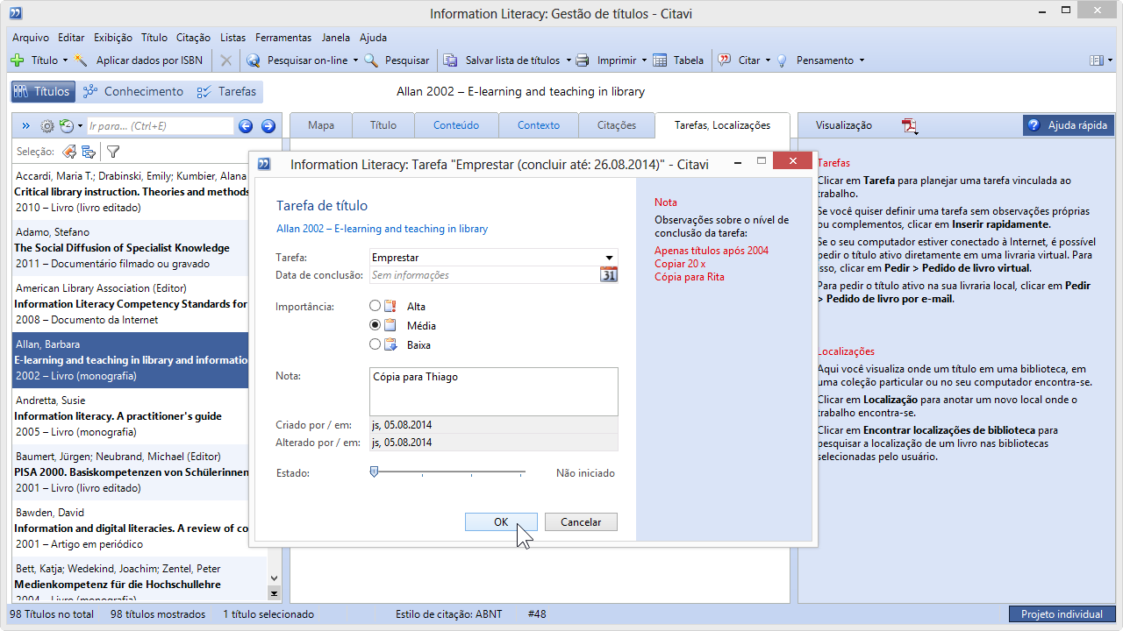Screen dimensions: 1123x631
Task: Switch to the Conteúdo tab
Action: 456,125
